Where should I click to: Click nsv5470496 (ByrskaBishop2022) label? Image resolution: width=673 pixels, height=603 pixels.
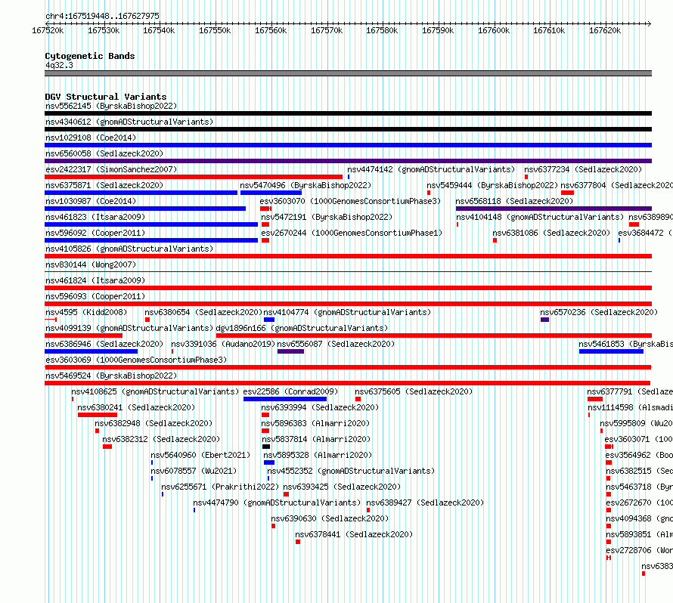305,185
